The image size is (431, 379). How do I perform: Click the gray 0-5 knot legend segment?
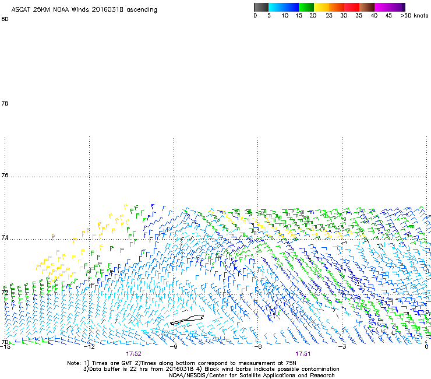[261, 7]
